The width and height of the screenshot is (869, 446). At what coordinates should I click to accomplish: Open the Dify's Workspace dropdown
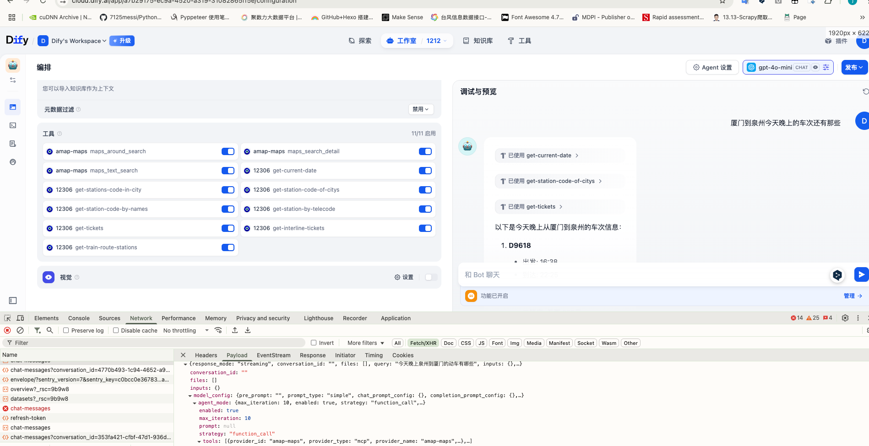click(72, 41)
